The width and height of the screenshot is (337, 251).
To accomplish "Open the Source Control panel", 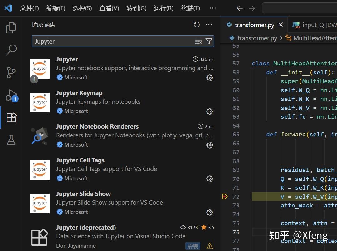I will click(11, 72).
